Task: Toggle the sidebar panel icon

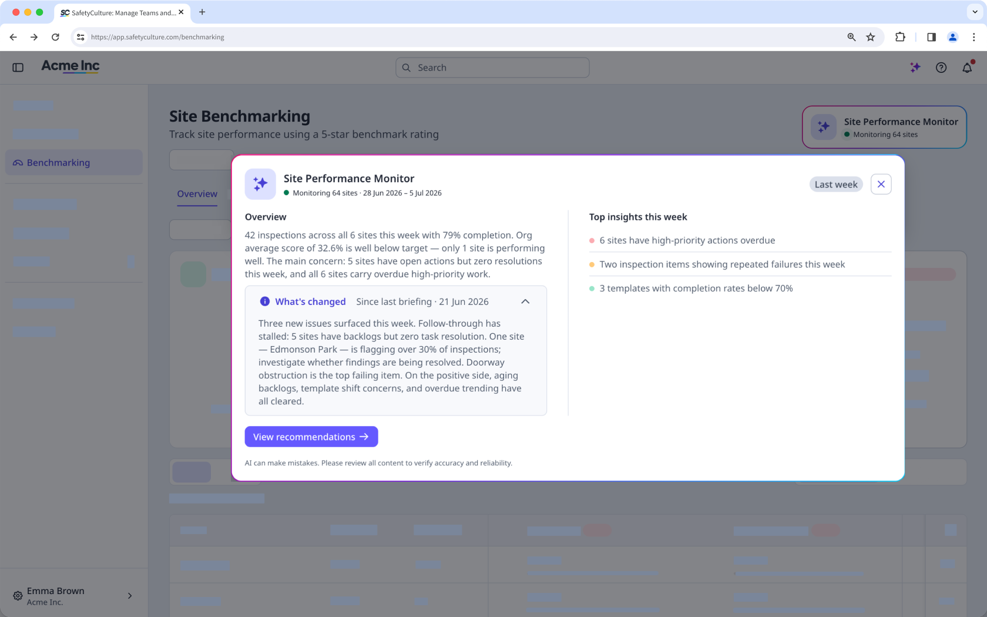Action: pos(18,68)
